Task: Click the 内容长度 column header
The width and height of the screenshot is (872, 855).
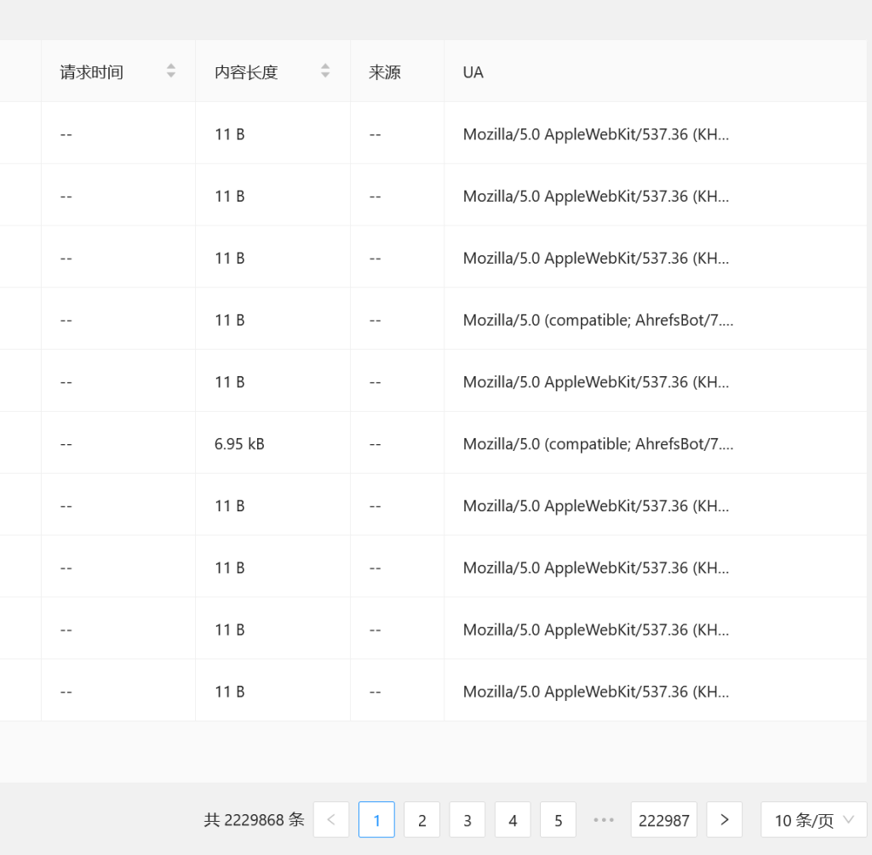Action: coord(272,71)
